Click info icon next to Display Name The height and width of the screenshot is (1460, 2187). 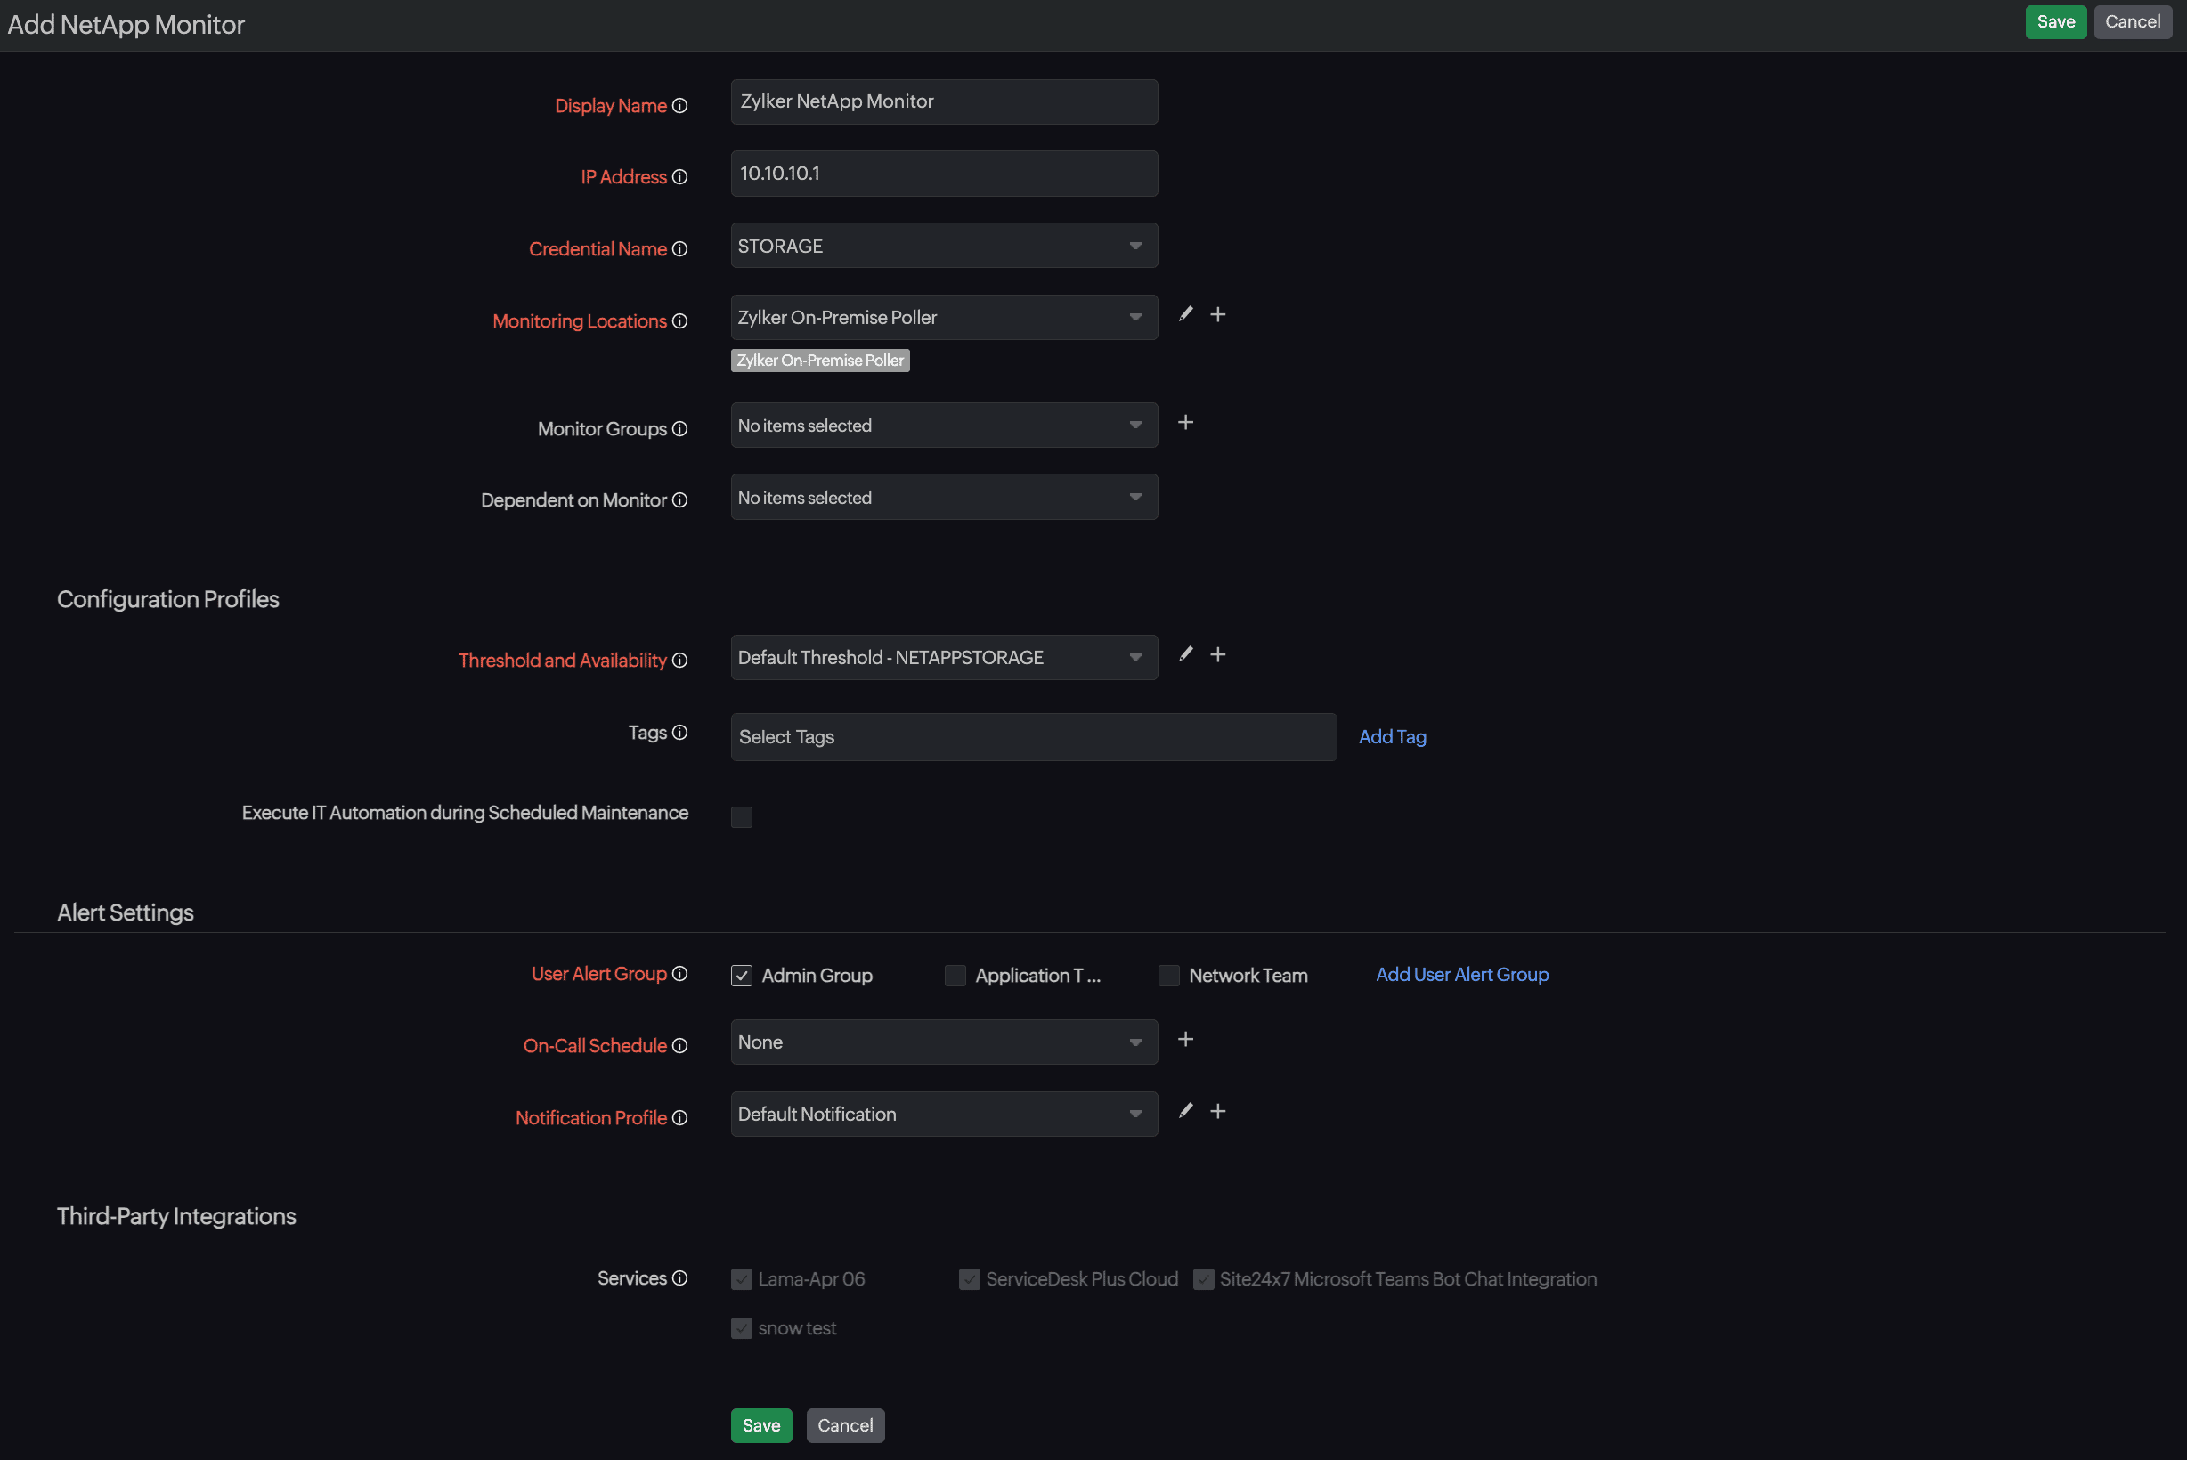tap(680, 106)
